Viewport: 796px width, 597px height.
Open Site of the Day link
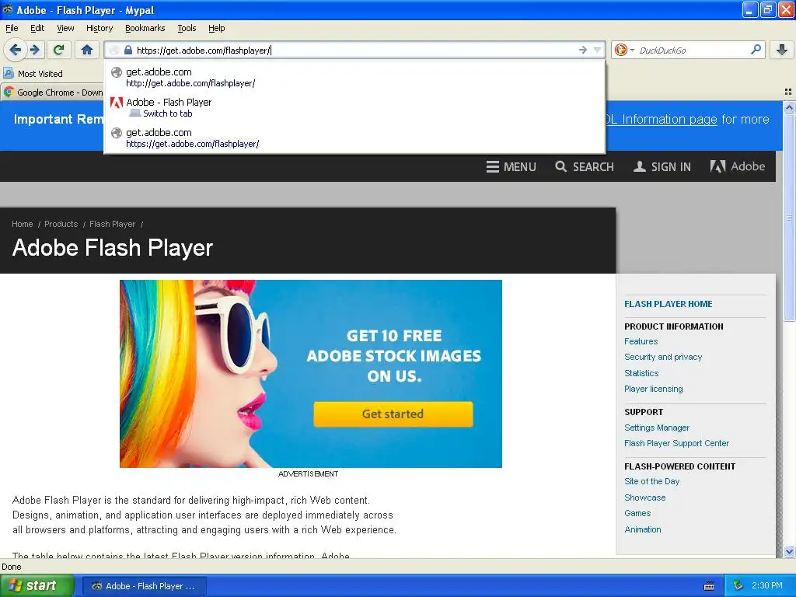point(652,481)
